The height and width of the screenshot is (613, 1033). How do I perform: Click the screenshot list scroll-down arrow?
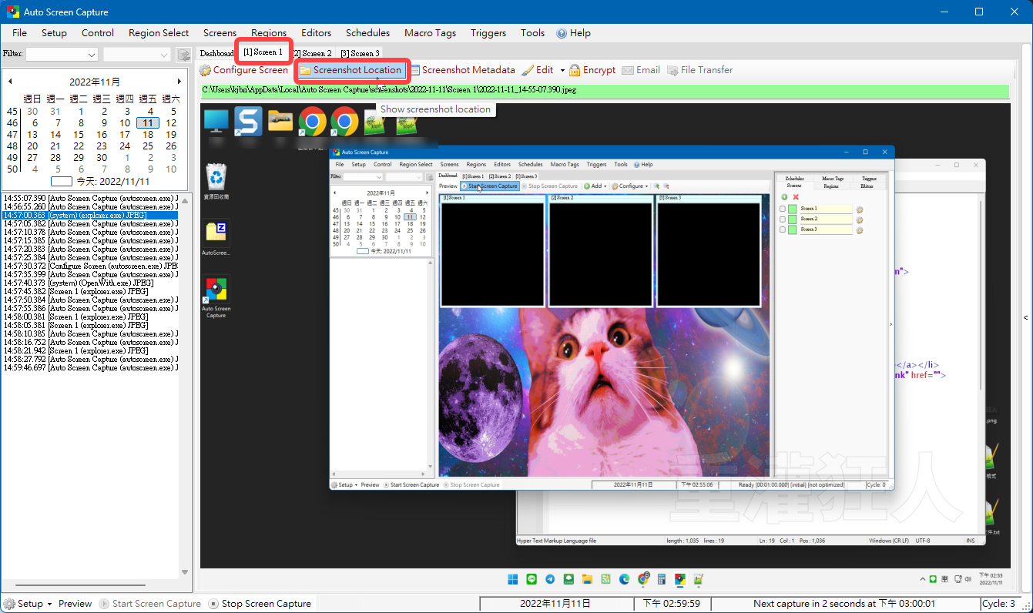tap(185, 572)
